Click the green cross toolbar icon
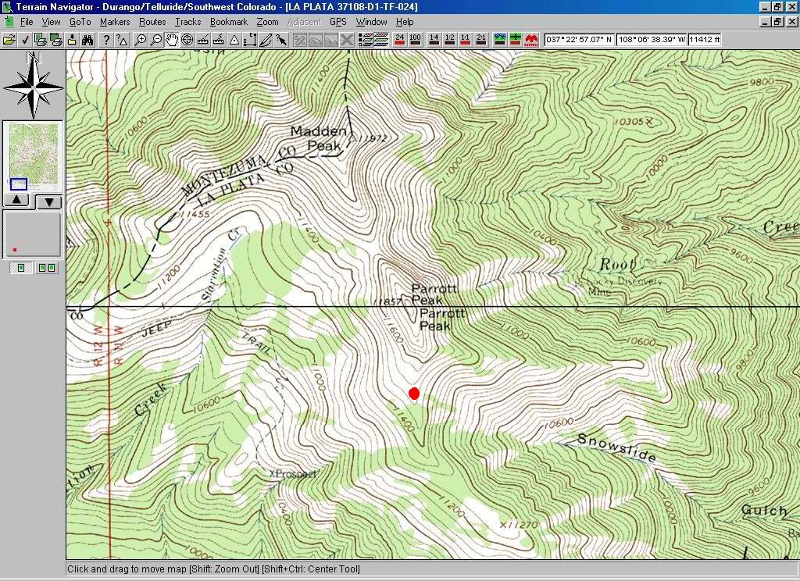Image resolution: width=800 pixels, height=581 pixels. click(516, 40)
